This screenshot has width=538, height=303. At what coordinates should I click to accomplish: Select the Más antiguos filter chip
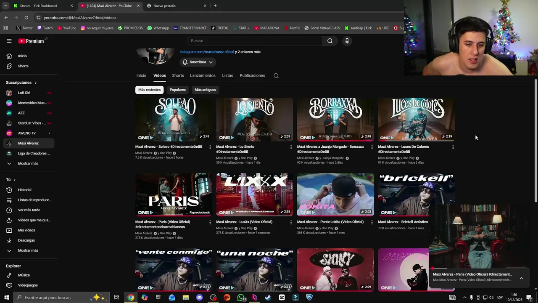pos(205,90)
